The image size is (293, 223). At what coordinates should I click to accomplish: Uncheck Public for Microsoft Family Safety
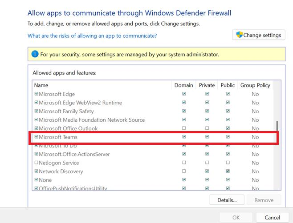pyautogui.click(x=228, y=111)
